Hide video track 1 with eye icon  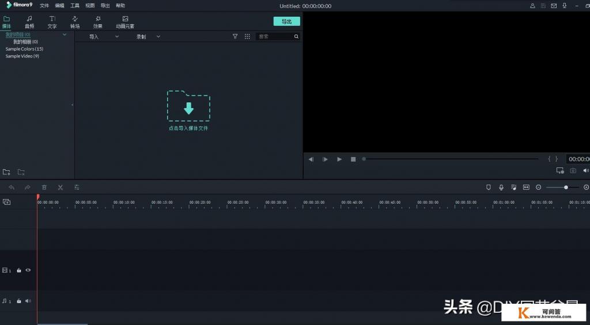click(x=28, y=270)
